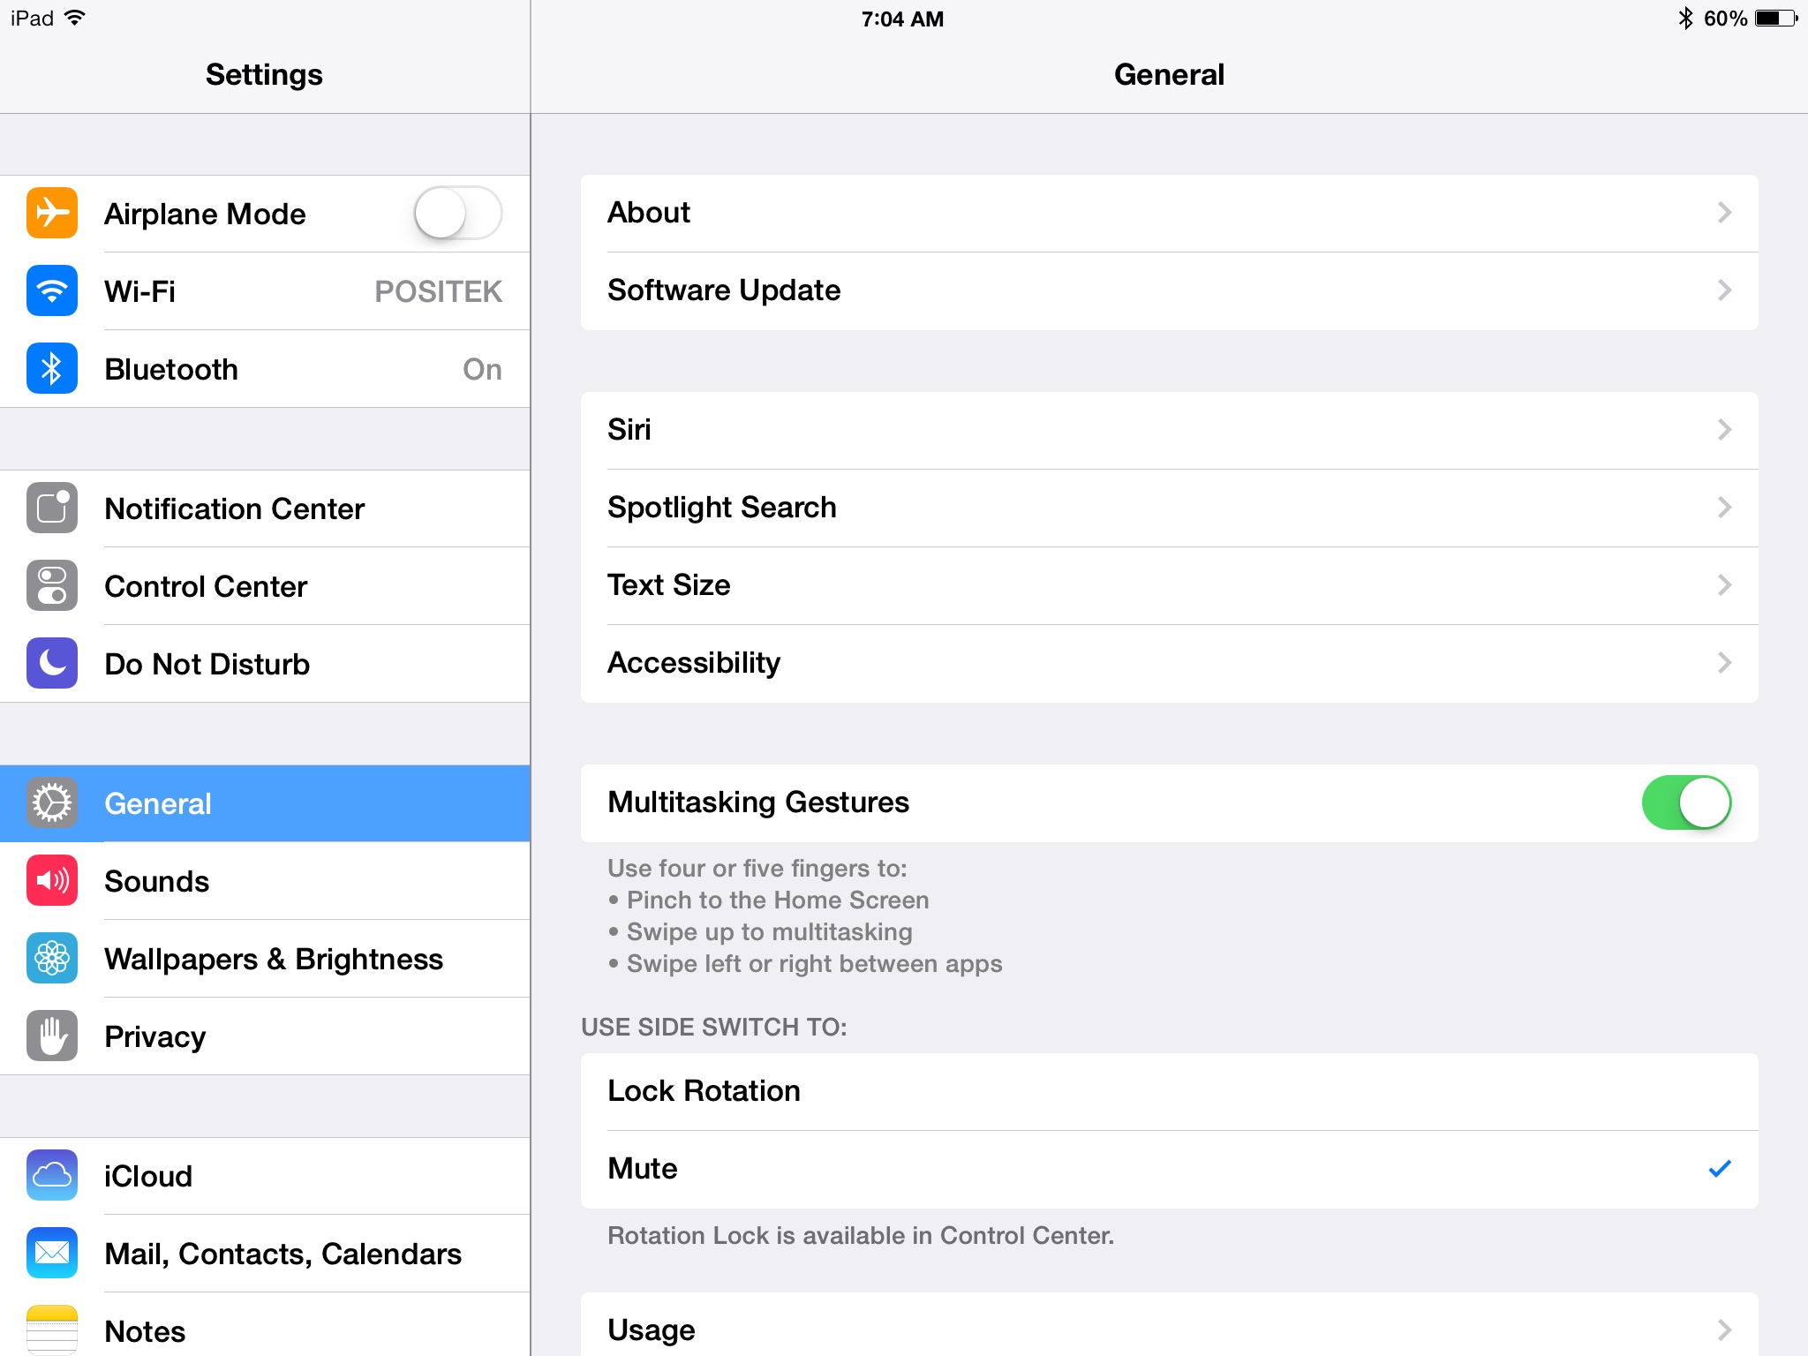The width and height of the screenshot is (1808, 1356).
Task: Open the Accessibility label
Action: pyautogui.click(x=694, y=663)
